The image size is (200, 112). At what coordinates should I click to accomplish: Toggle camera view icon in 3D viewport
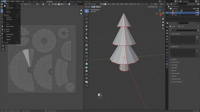pyautogui.click(x=163, y=25)
